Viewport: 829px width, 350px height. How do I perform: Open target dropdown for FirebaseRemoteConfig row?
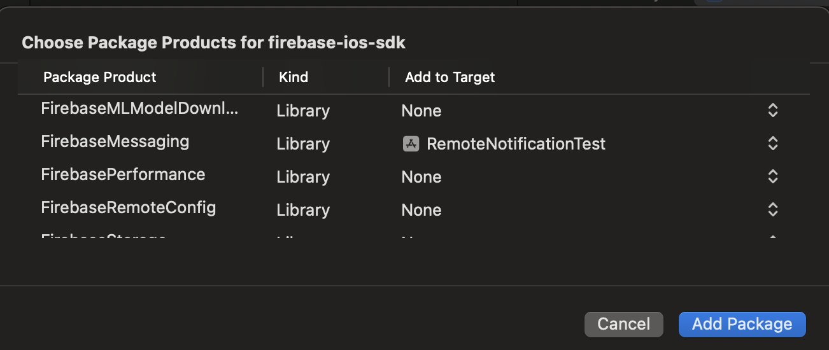[x=772, y=210]
